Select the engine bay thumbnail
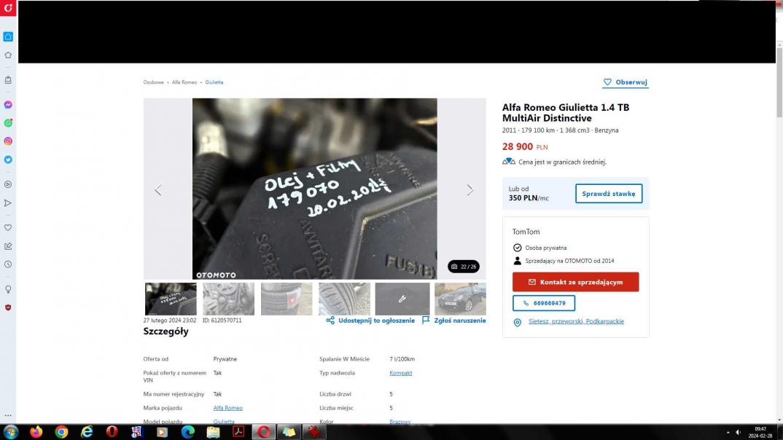 coord(229,299)
